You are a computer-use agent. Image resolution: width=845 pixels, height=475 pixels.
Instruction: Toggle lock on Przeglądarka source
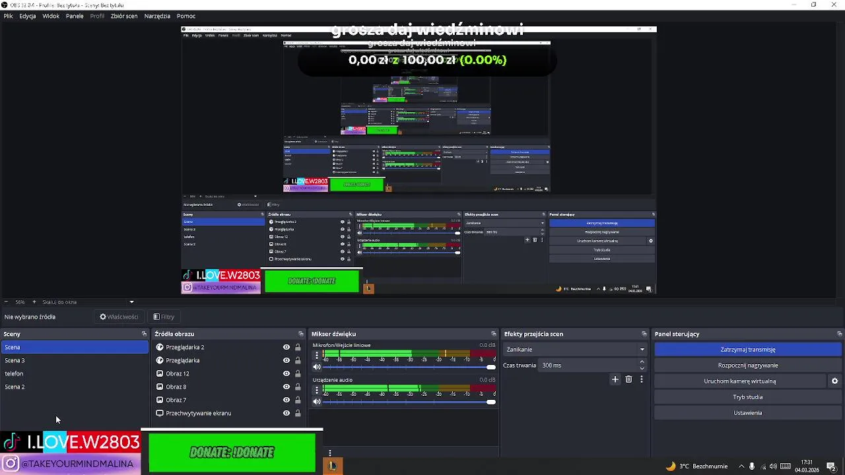298,360
